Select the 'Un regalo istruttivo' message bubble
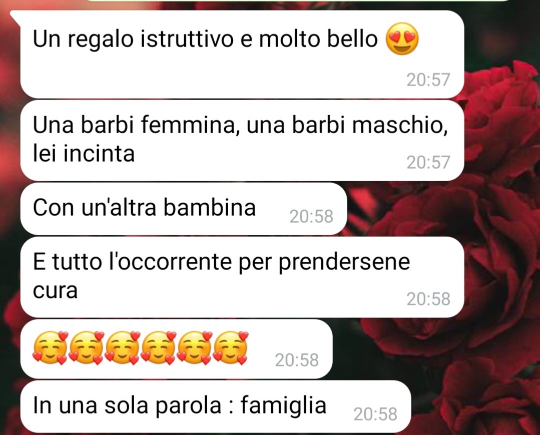 click(x=242, y=55)
